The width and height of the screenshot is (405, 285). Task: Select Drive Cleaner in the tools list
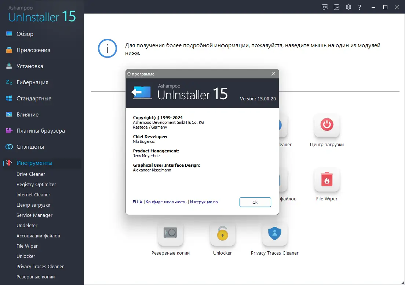click(x=31, y=174)
